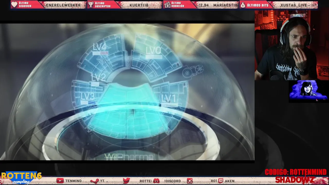
Task: Click the Últimos Bits label
Action: (x=258, y=5)
